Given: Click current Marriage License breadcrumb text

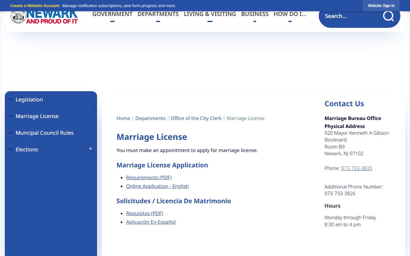Looking at the screenshot, I should [x=246, y=118].
